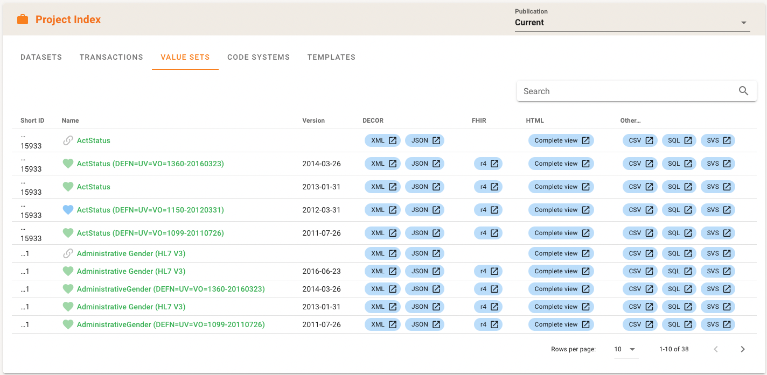Click the link icon beside first ActStatus row
The height and width of the screenshot is (375, 767).
68,140
